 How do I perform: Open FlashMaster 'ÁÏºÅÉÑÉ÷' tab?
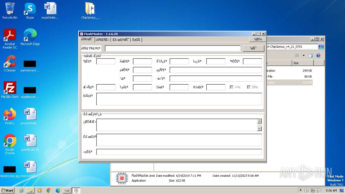click(103, 40)
